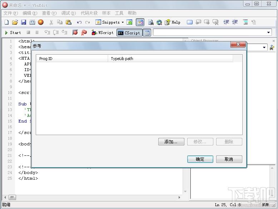Select the CScript host option
This screenshot has width=278, height=209.
129,33
